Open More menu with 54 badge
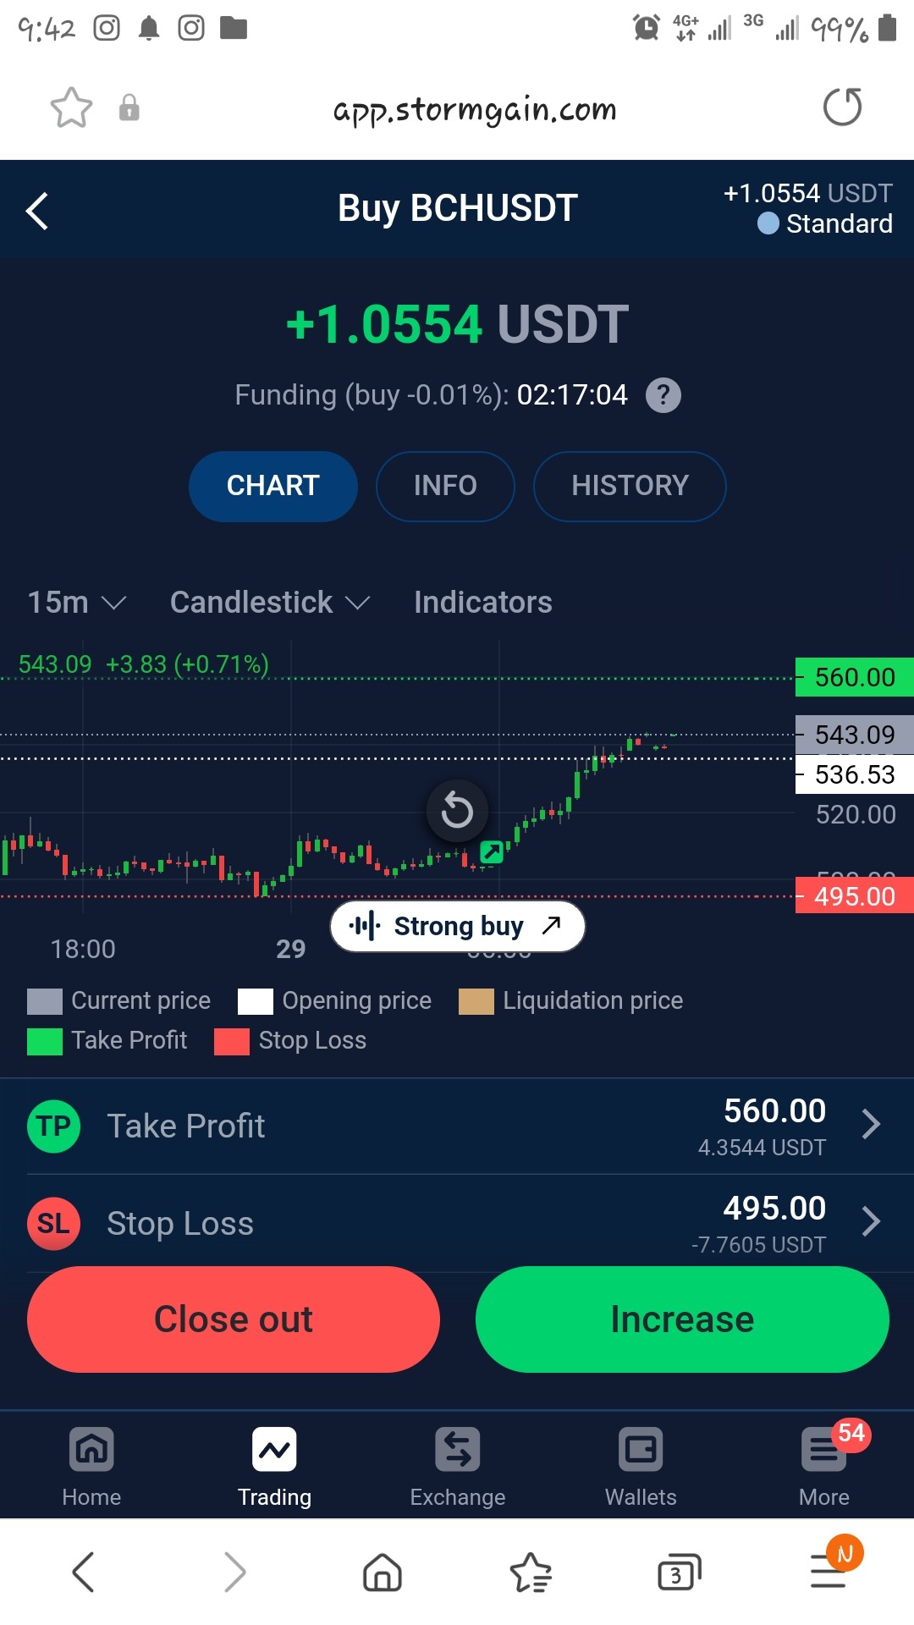 pos(824,1467)
